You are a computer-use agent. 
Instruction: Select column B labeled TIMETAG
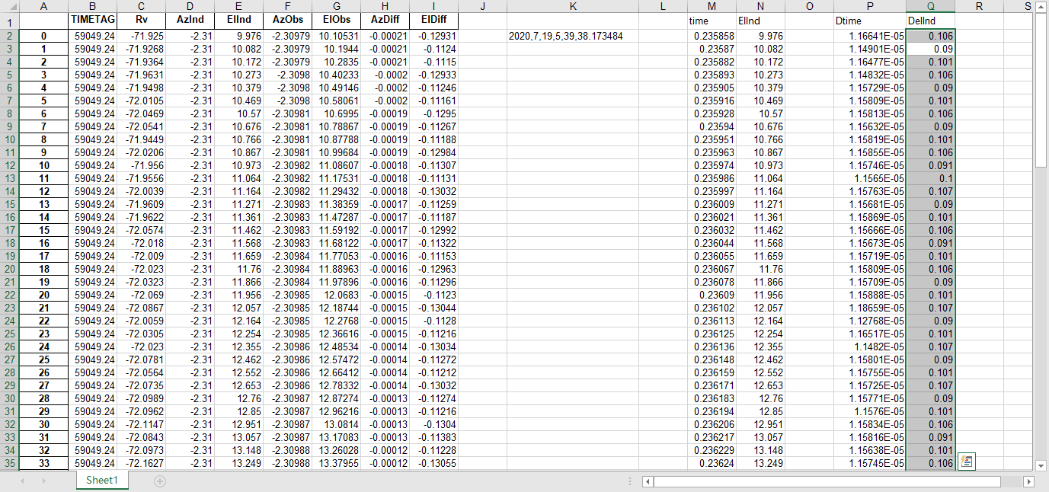tap(92, 7)
